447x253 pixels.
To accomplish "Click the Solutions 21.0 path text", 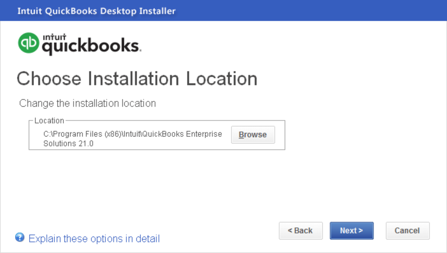I will (x=68, y=144).
